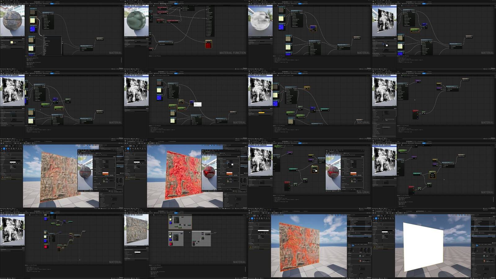Click the pale yellow color swatch under the rusty sphere
This screenshot has height=279, width=496.
point(12,42)
